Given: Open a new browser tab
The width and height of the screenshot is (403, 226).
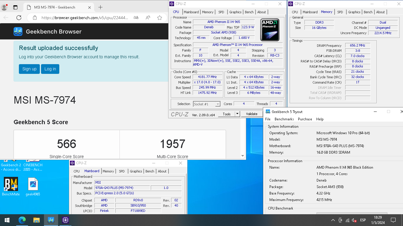Looking at the screenshot, I should (100, 7).
